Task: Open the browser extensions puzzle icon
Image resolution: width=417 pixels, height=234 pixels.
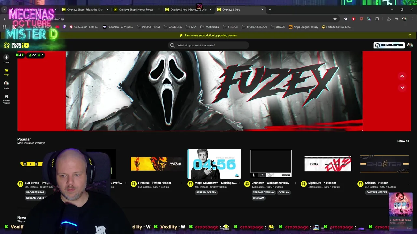Action: tap(377, 19)
